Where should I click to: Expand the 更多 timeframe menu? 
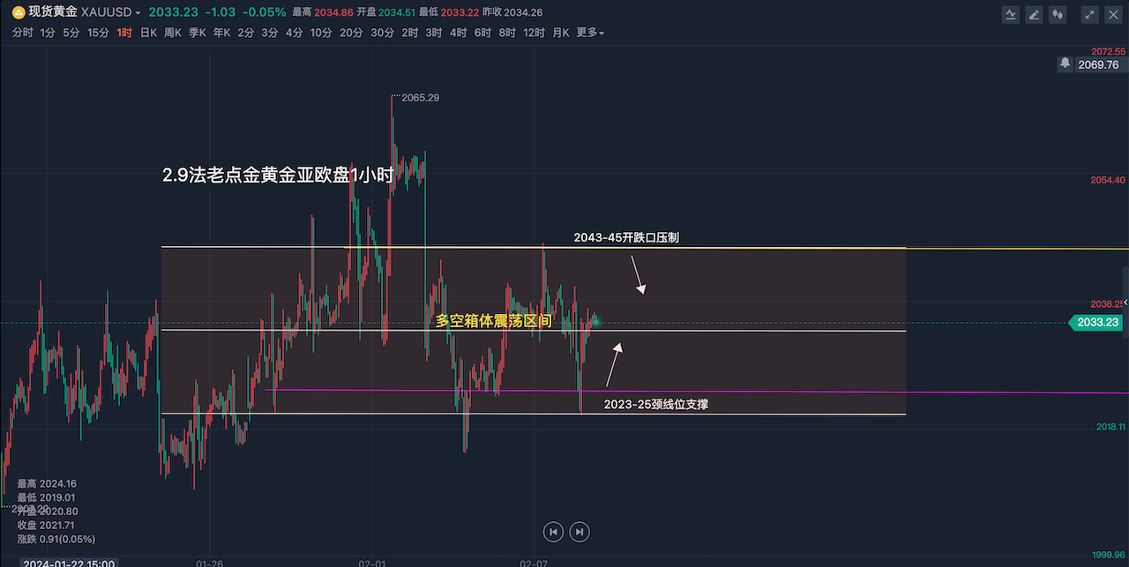[590, 33]
